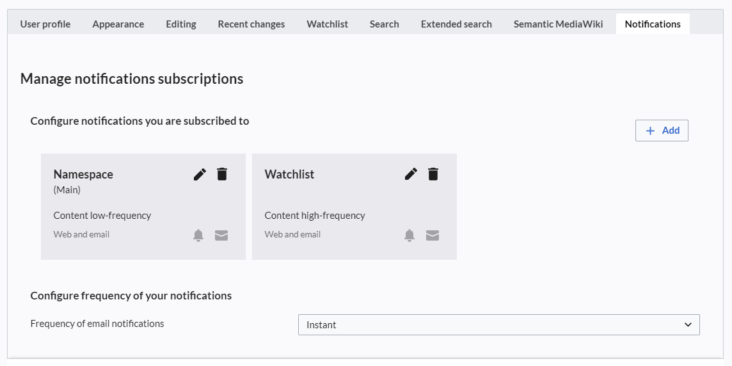This screenshot has height=366, width=732.
Task: Click the Watchlist card title
Action: [x=289, y=174]
